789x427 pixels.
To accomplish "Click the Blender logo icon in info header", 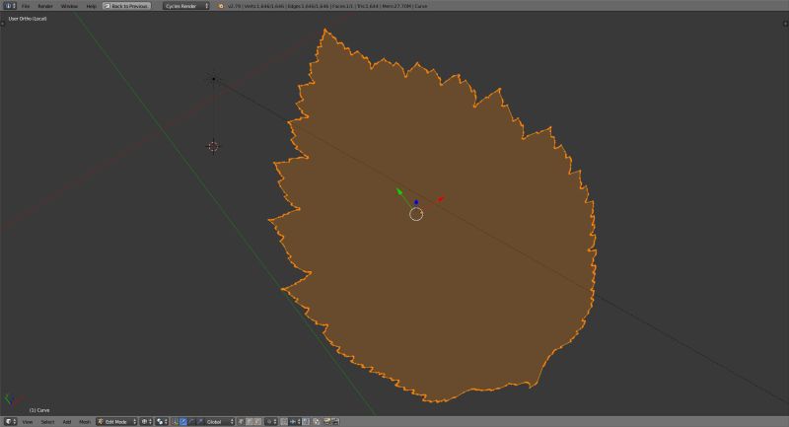I will tap(220, 6).
